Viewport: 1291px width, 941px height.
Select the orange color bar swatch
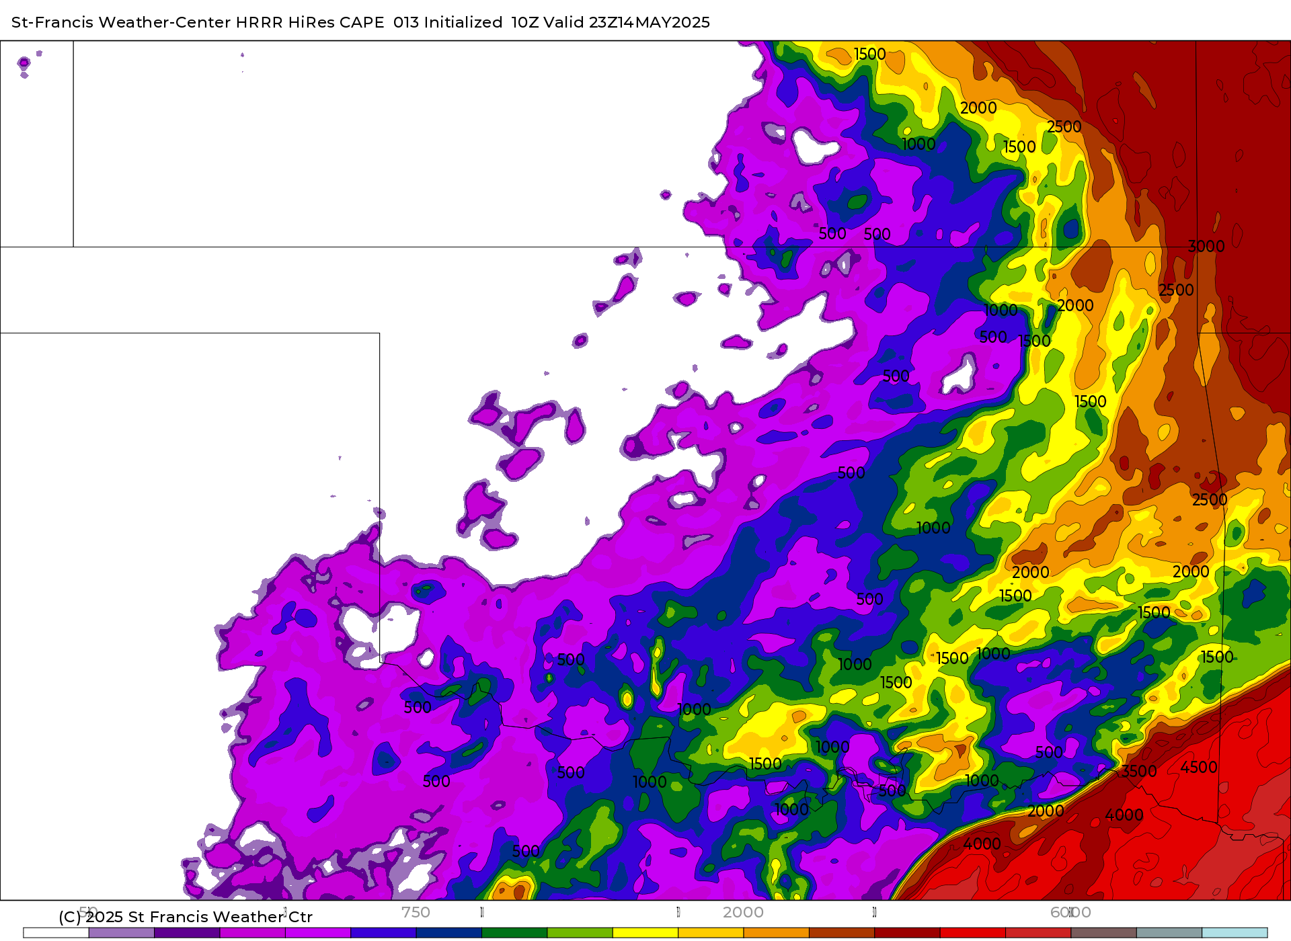pos(776,933)
